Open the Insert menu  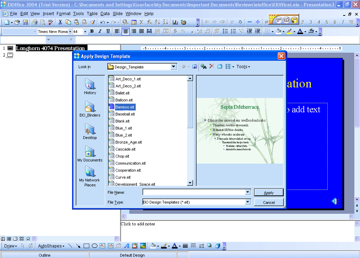click(x=48, y=14)
